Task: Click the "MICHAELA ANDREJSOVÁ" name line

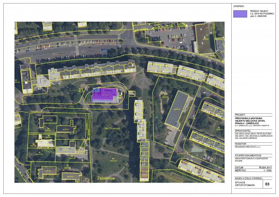Action: [254, 136]
